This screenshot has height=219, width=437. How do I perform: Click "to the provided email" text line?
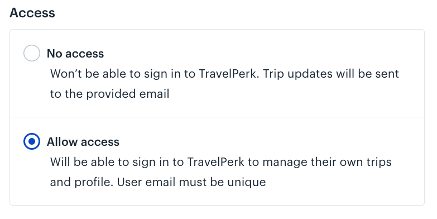(x=109, y=94)
